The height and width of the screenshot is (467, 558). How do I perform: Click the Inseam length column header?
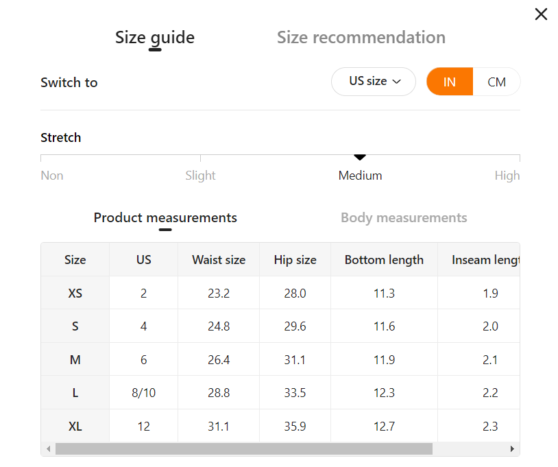pyautogui.click(x=479, y=259)
